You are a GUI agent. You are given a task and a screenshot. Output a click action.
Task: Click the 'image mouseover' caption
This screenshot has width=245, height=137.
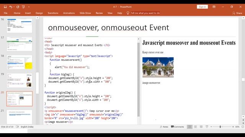(x=151, y=83)
